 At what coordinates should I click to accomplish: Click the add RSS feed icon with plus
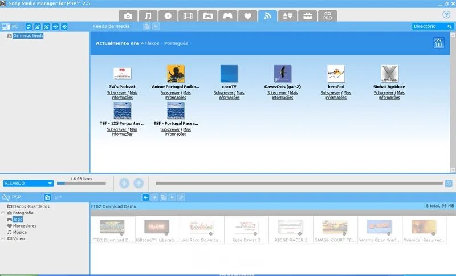38,26
